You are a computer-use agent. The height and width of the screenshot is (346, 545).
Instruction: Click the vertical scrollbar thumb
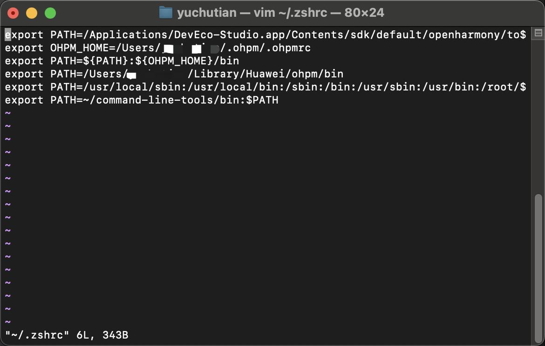(x=538, y=268)
